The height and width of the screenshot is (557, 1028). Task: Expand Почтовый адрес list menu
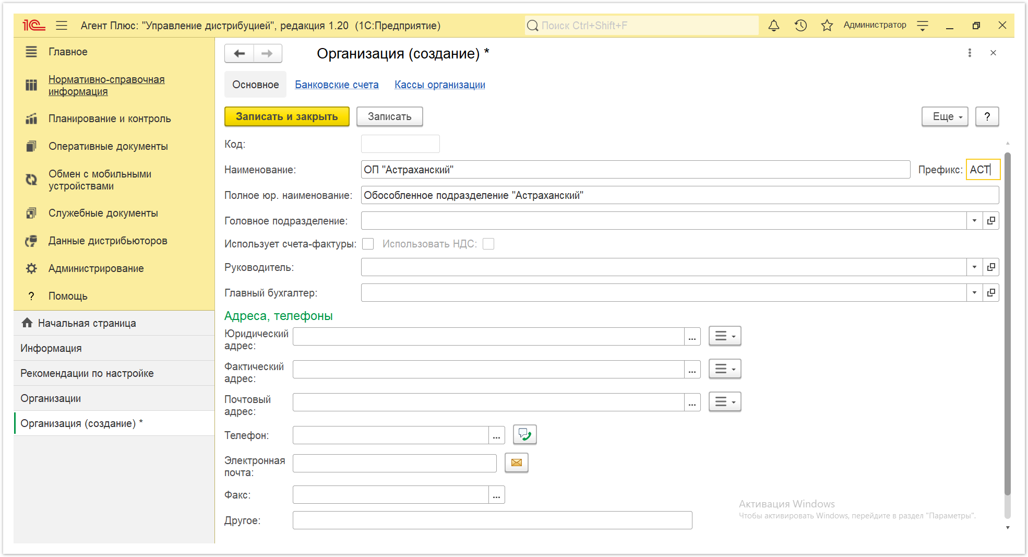click(x=725, y=402)
